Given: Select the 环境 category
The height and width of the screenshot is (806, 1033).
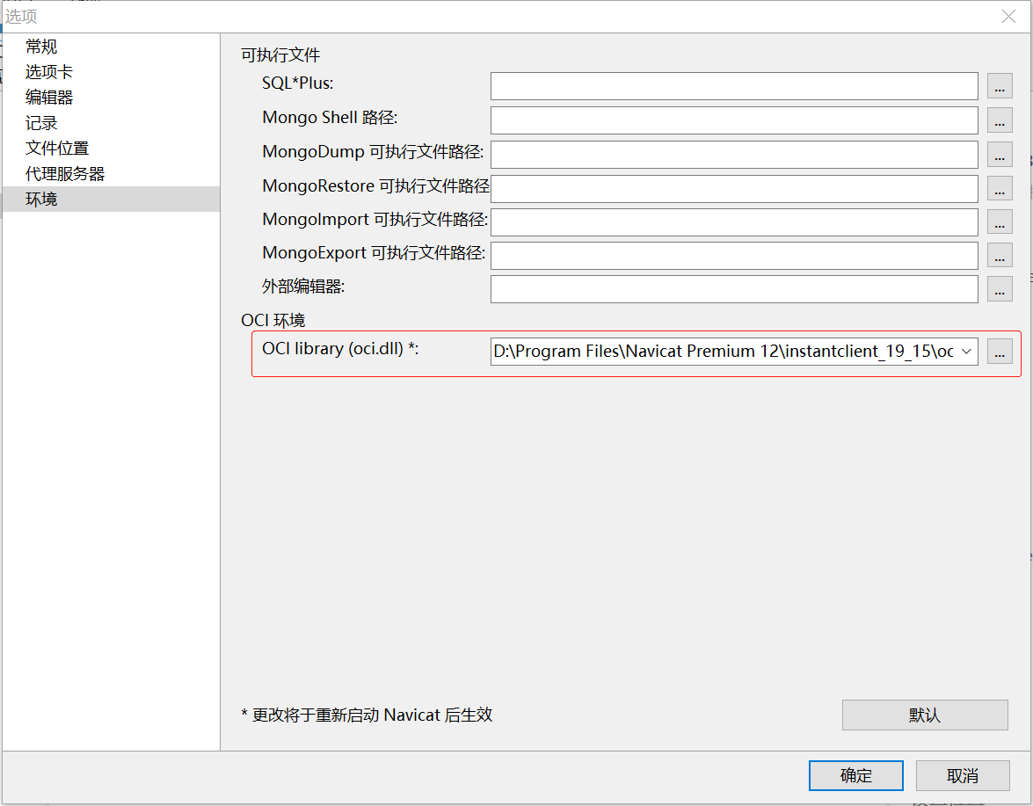Looking at the screenshot, I should [111, 199].
